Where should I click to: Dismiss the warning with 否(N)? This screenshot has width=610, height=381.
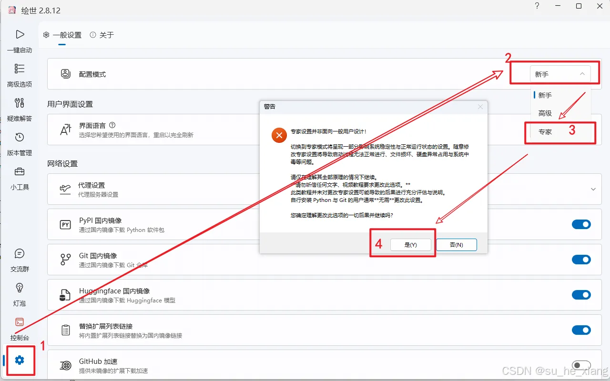456,244
